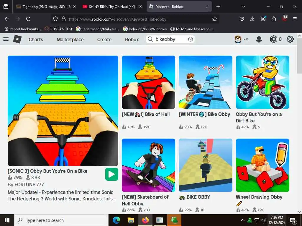The height and width of the screenshot is (226, 302).
Task: Open the Create page
Action: 104,39
